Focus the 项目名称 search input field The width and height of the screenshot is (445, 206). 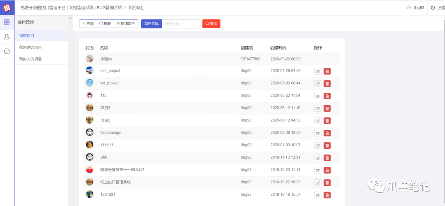pyautogui.click(x=180, y=24)
